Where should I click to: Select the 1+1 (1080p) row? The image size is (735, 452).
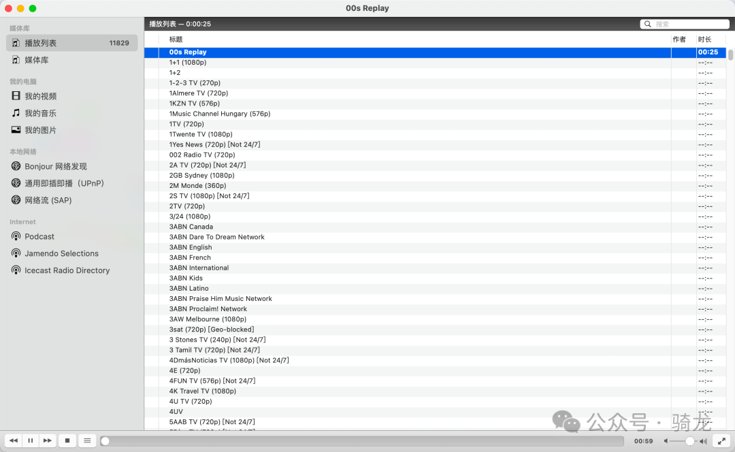point(436,63)
